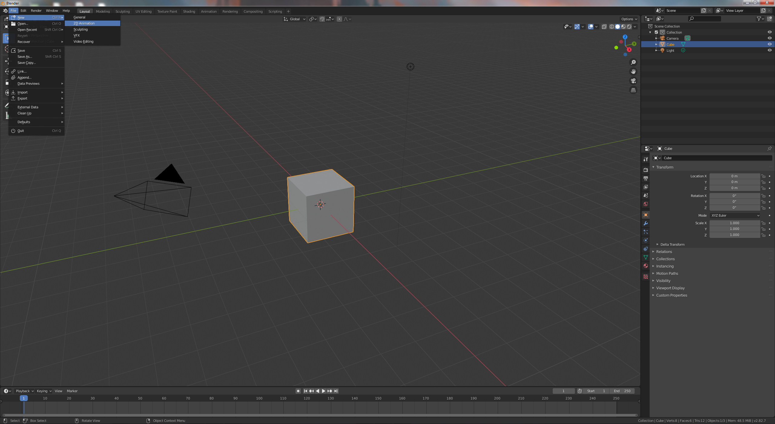
Task: Click the End frame 250 field
Action: pyautogui.click(x=622, y=391)
